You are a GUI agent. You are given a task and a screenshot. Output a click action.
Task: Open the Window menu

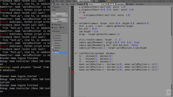[x=68, y=1]
